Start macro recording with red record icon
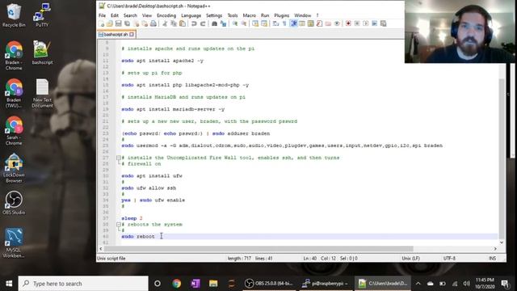The width and height of the screenshot is (517, 291). click(348, 23)
